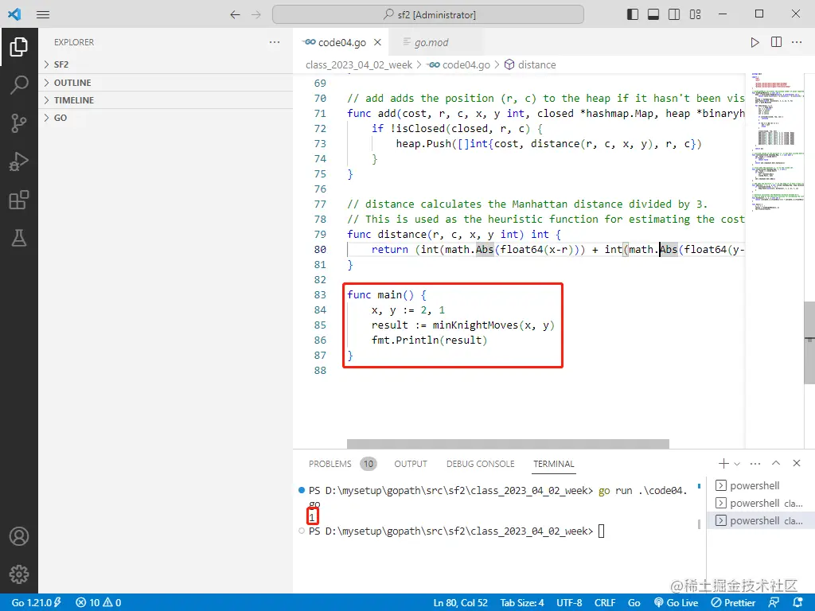Click Prettier in status bar
The image size is (815, 611).
click(x=733, y=603)
